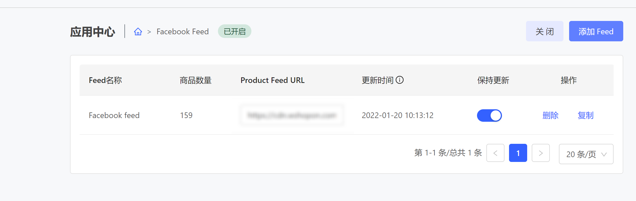The height and width of the screenshot is (201, 636).
Task: Click the 删除 link to delete feed
Action: (x=550, y=116)
